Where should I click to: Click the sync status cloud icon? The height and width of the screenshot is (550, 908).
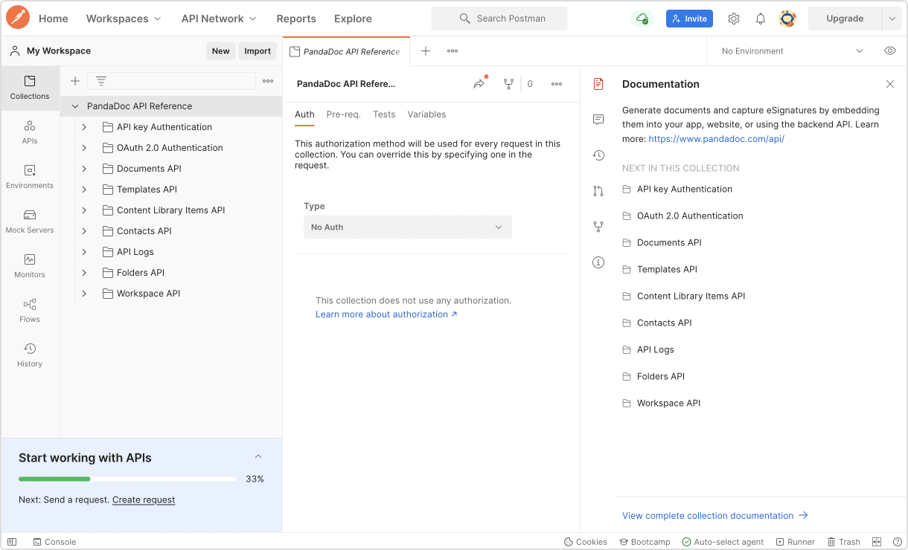(x=641, y=19)
